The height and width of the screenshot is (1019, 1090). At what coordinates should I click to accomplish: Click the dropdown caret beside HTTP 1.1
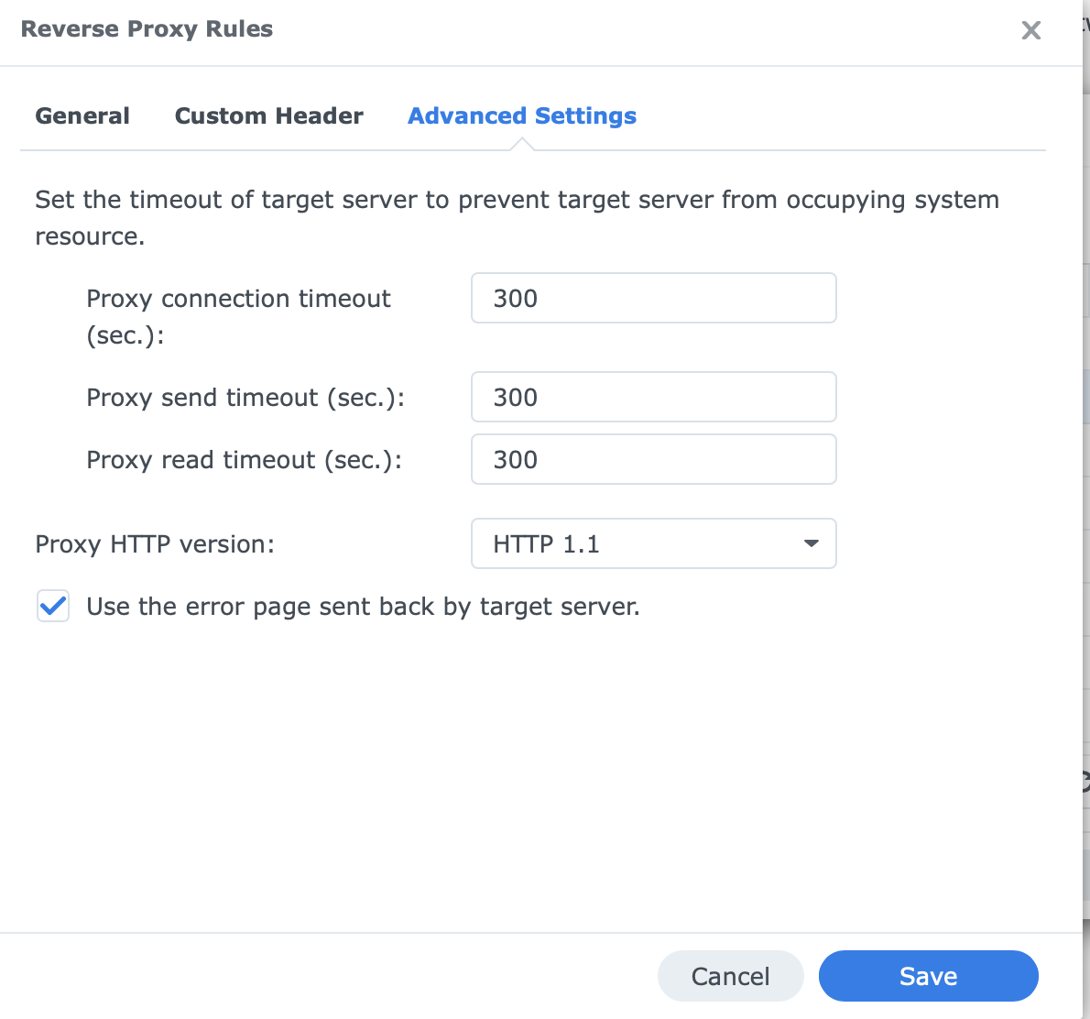[810, 543]
